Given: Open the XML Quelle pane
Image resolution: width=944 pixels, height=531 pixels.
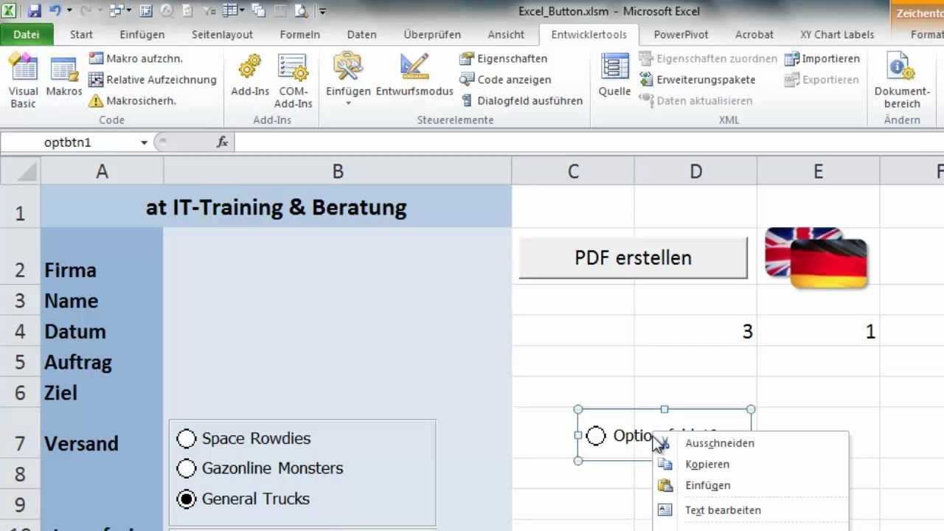Looking at the screenshot, I should 614,77.
